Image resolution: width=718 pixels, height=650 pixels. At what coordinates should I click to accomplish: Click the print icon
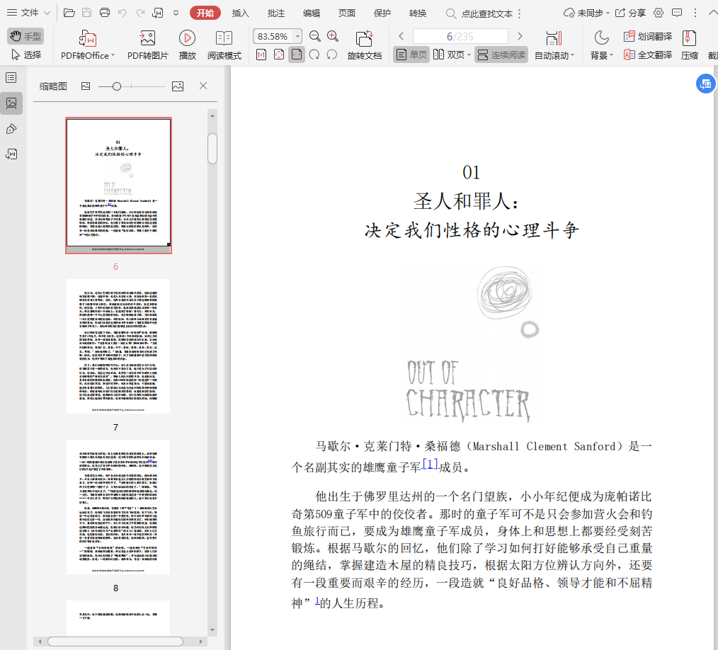click(104, 13)
